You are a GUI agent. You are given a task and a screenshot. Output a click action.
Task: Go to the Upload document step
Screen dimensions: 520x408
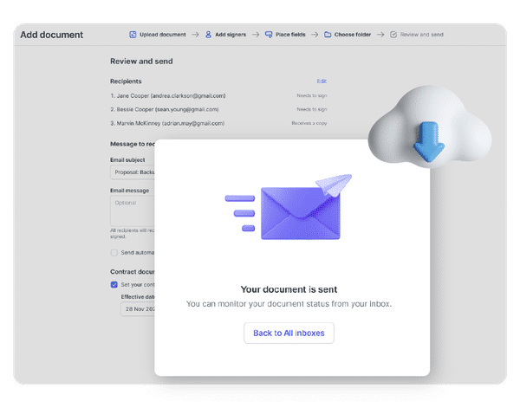coord(161,35)
